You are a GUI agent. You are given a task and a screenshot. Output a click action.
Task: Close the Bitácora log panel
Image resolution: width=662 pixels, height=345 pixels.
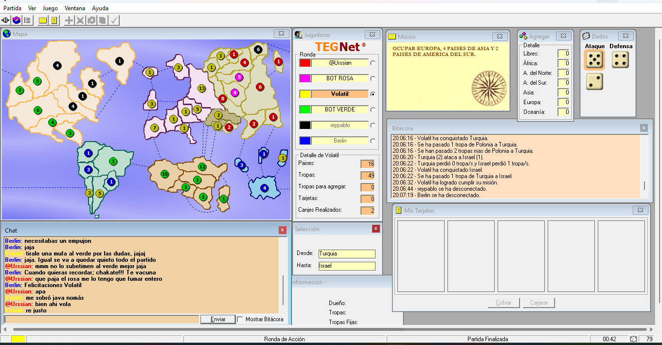pos(644,128)
